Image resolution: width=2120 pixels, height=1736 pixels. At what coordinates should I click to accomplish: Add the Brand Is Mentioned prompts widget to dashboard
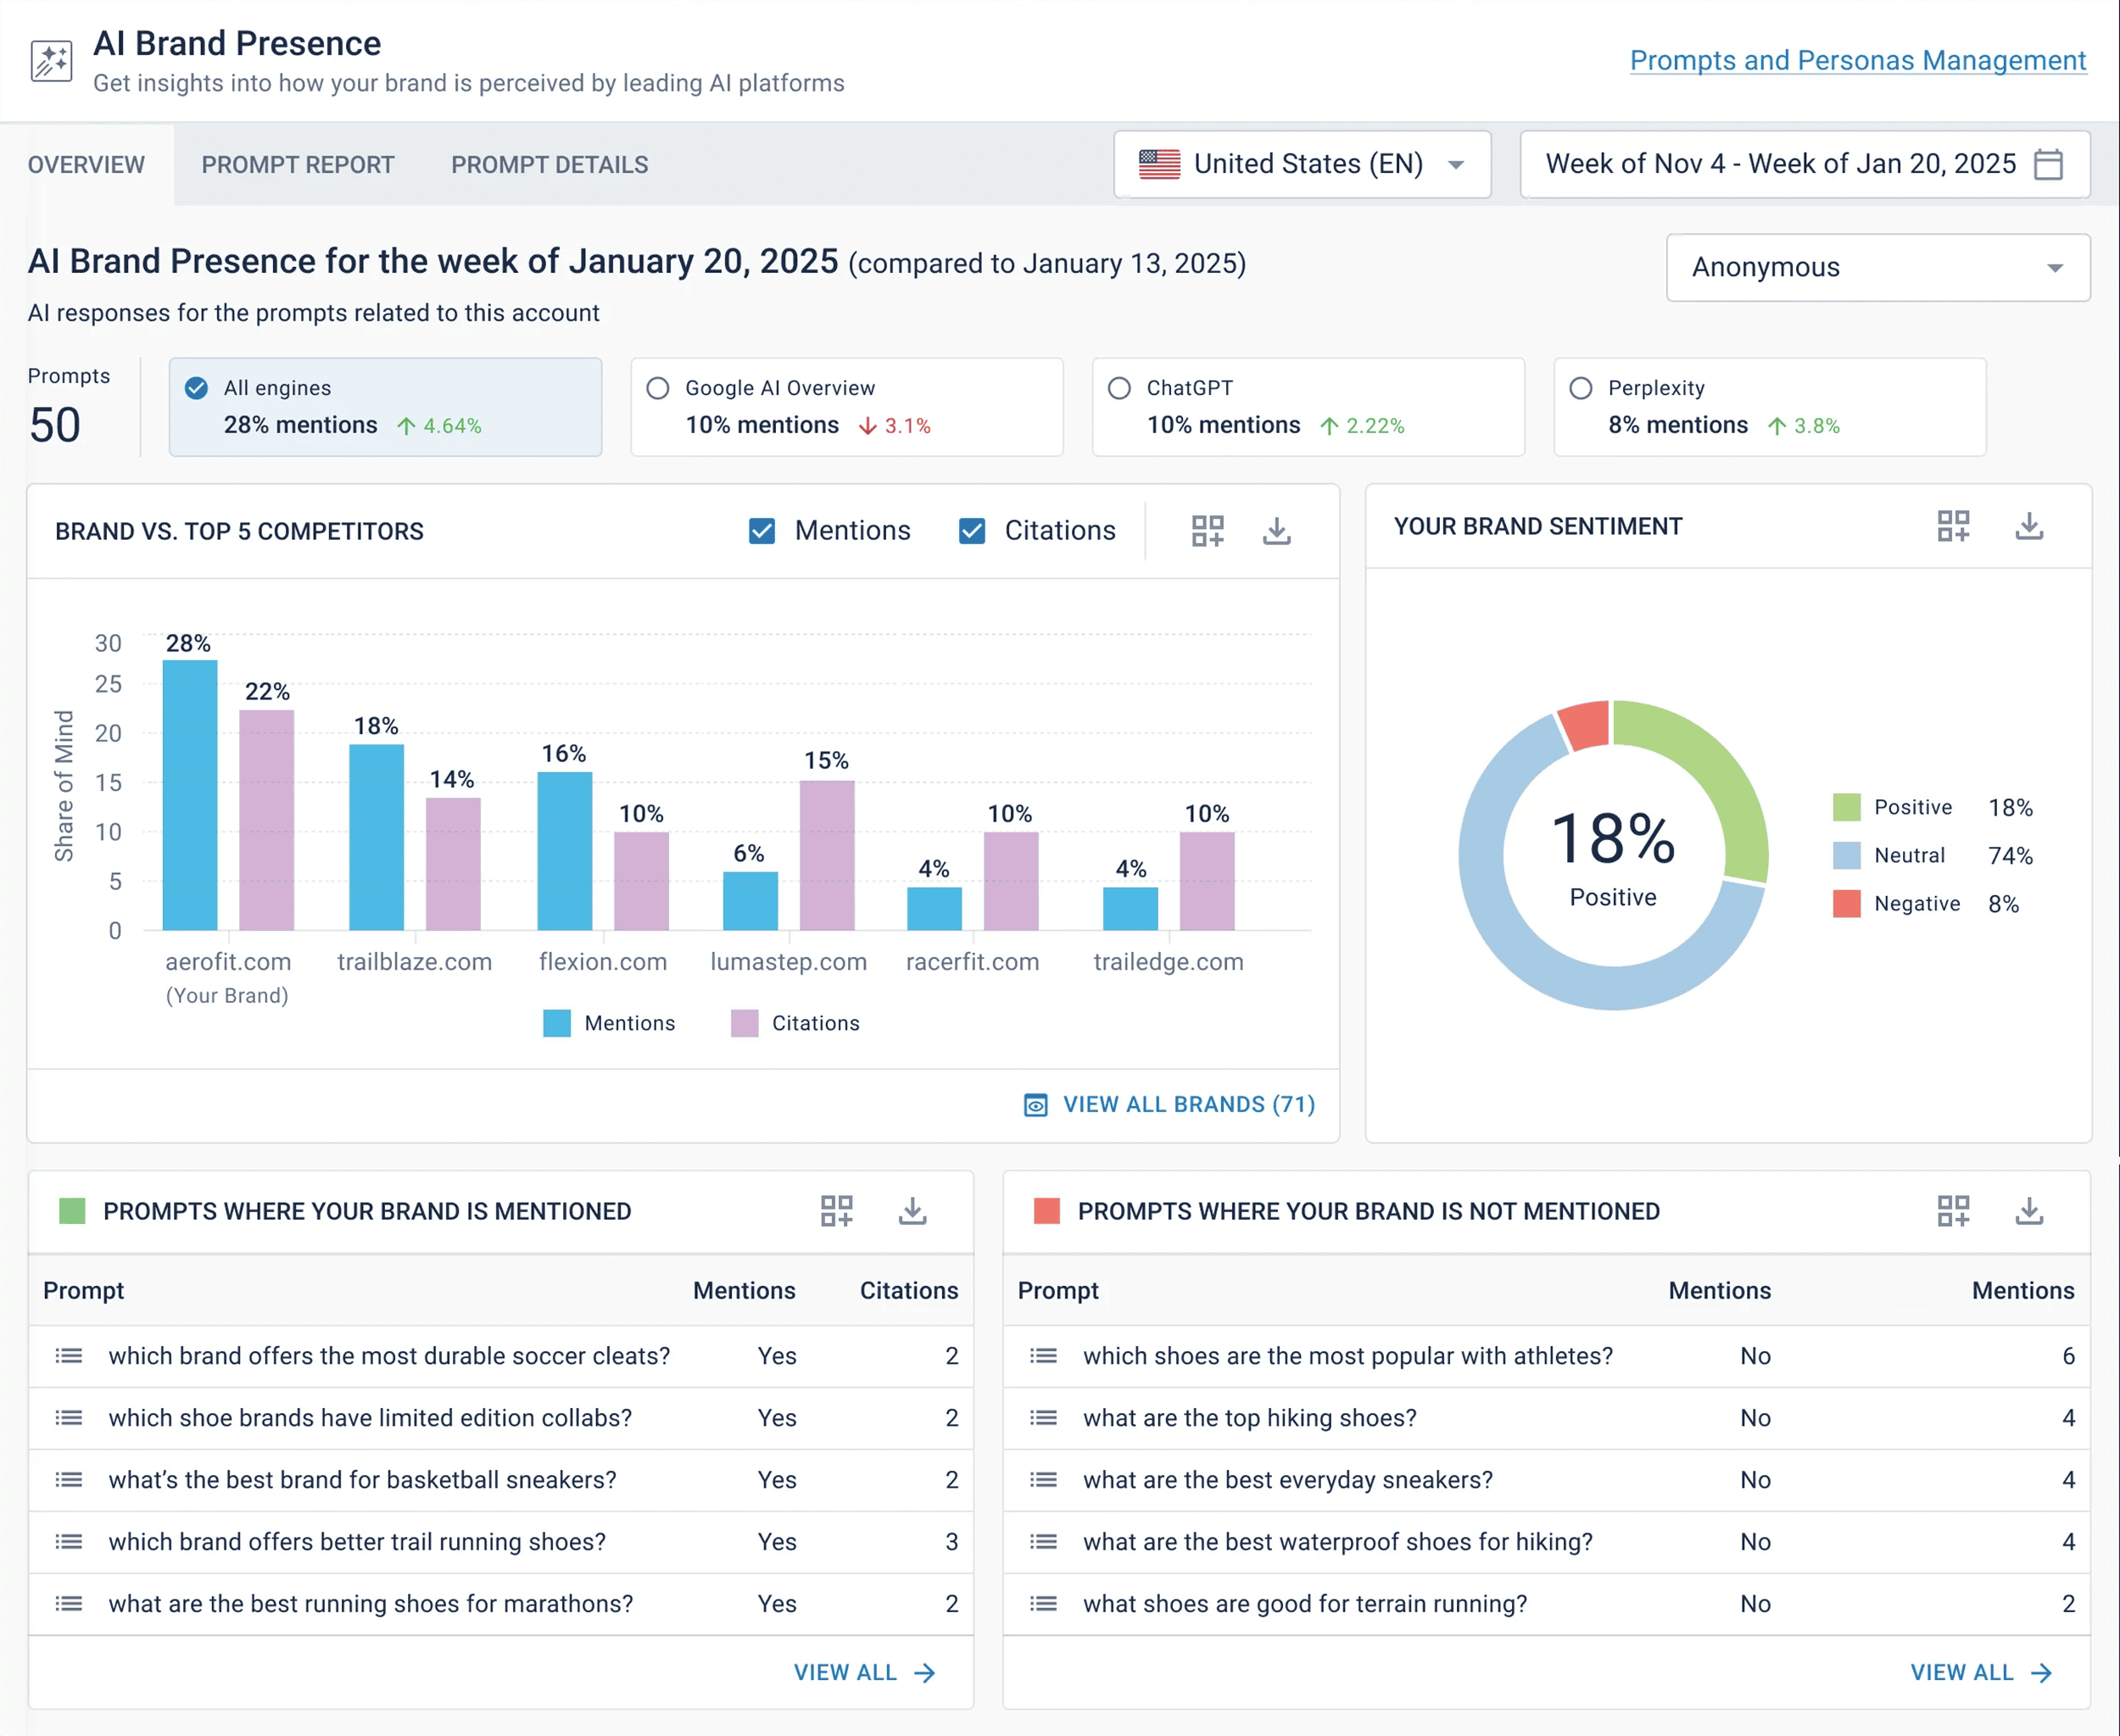pos(836,1211)
